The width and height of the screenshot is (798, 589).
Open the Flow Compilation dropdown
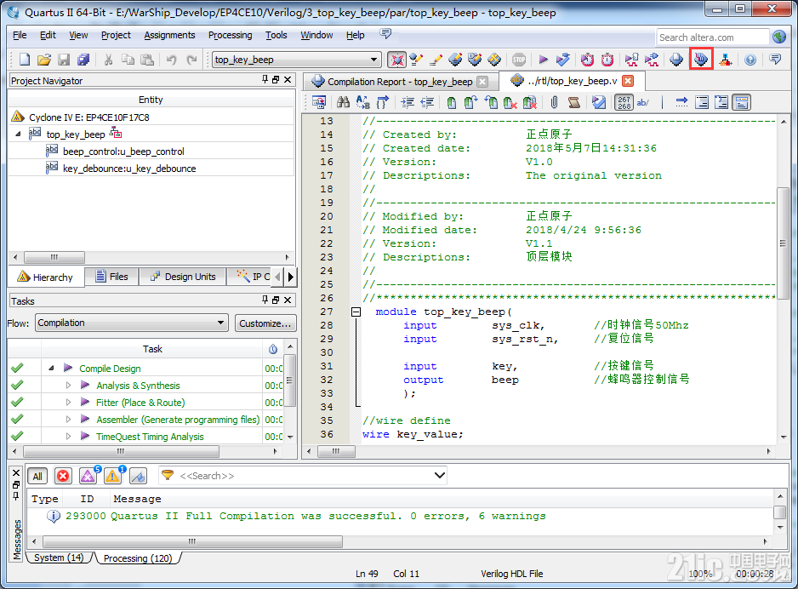(220, 323)
